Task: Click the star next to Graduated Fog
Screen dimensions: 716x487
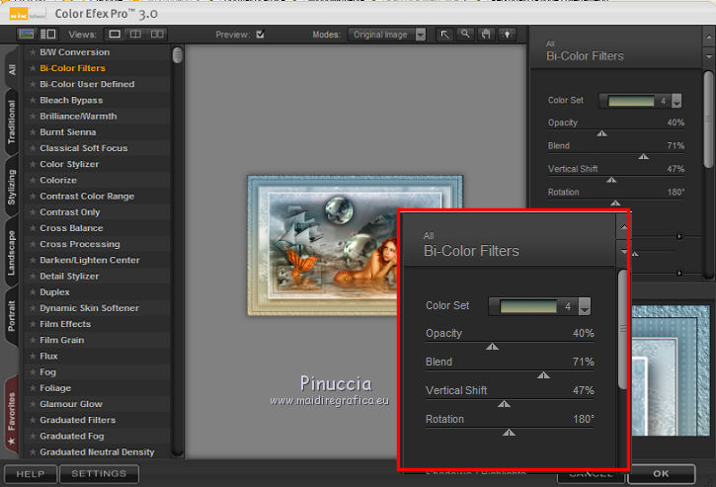Action: tap(33, 436)
